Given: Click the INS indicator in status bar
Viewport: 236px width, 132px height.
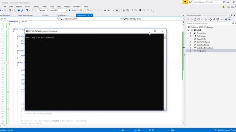Looking at the screenshot, I should tap(172, 130).
